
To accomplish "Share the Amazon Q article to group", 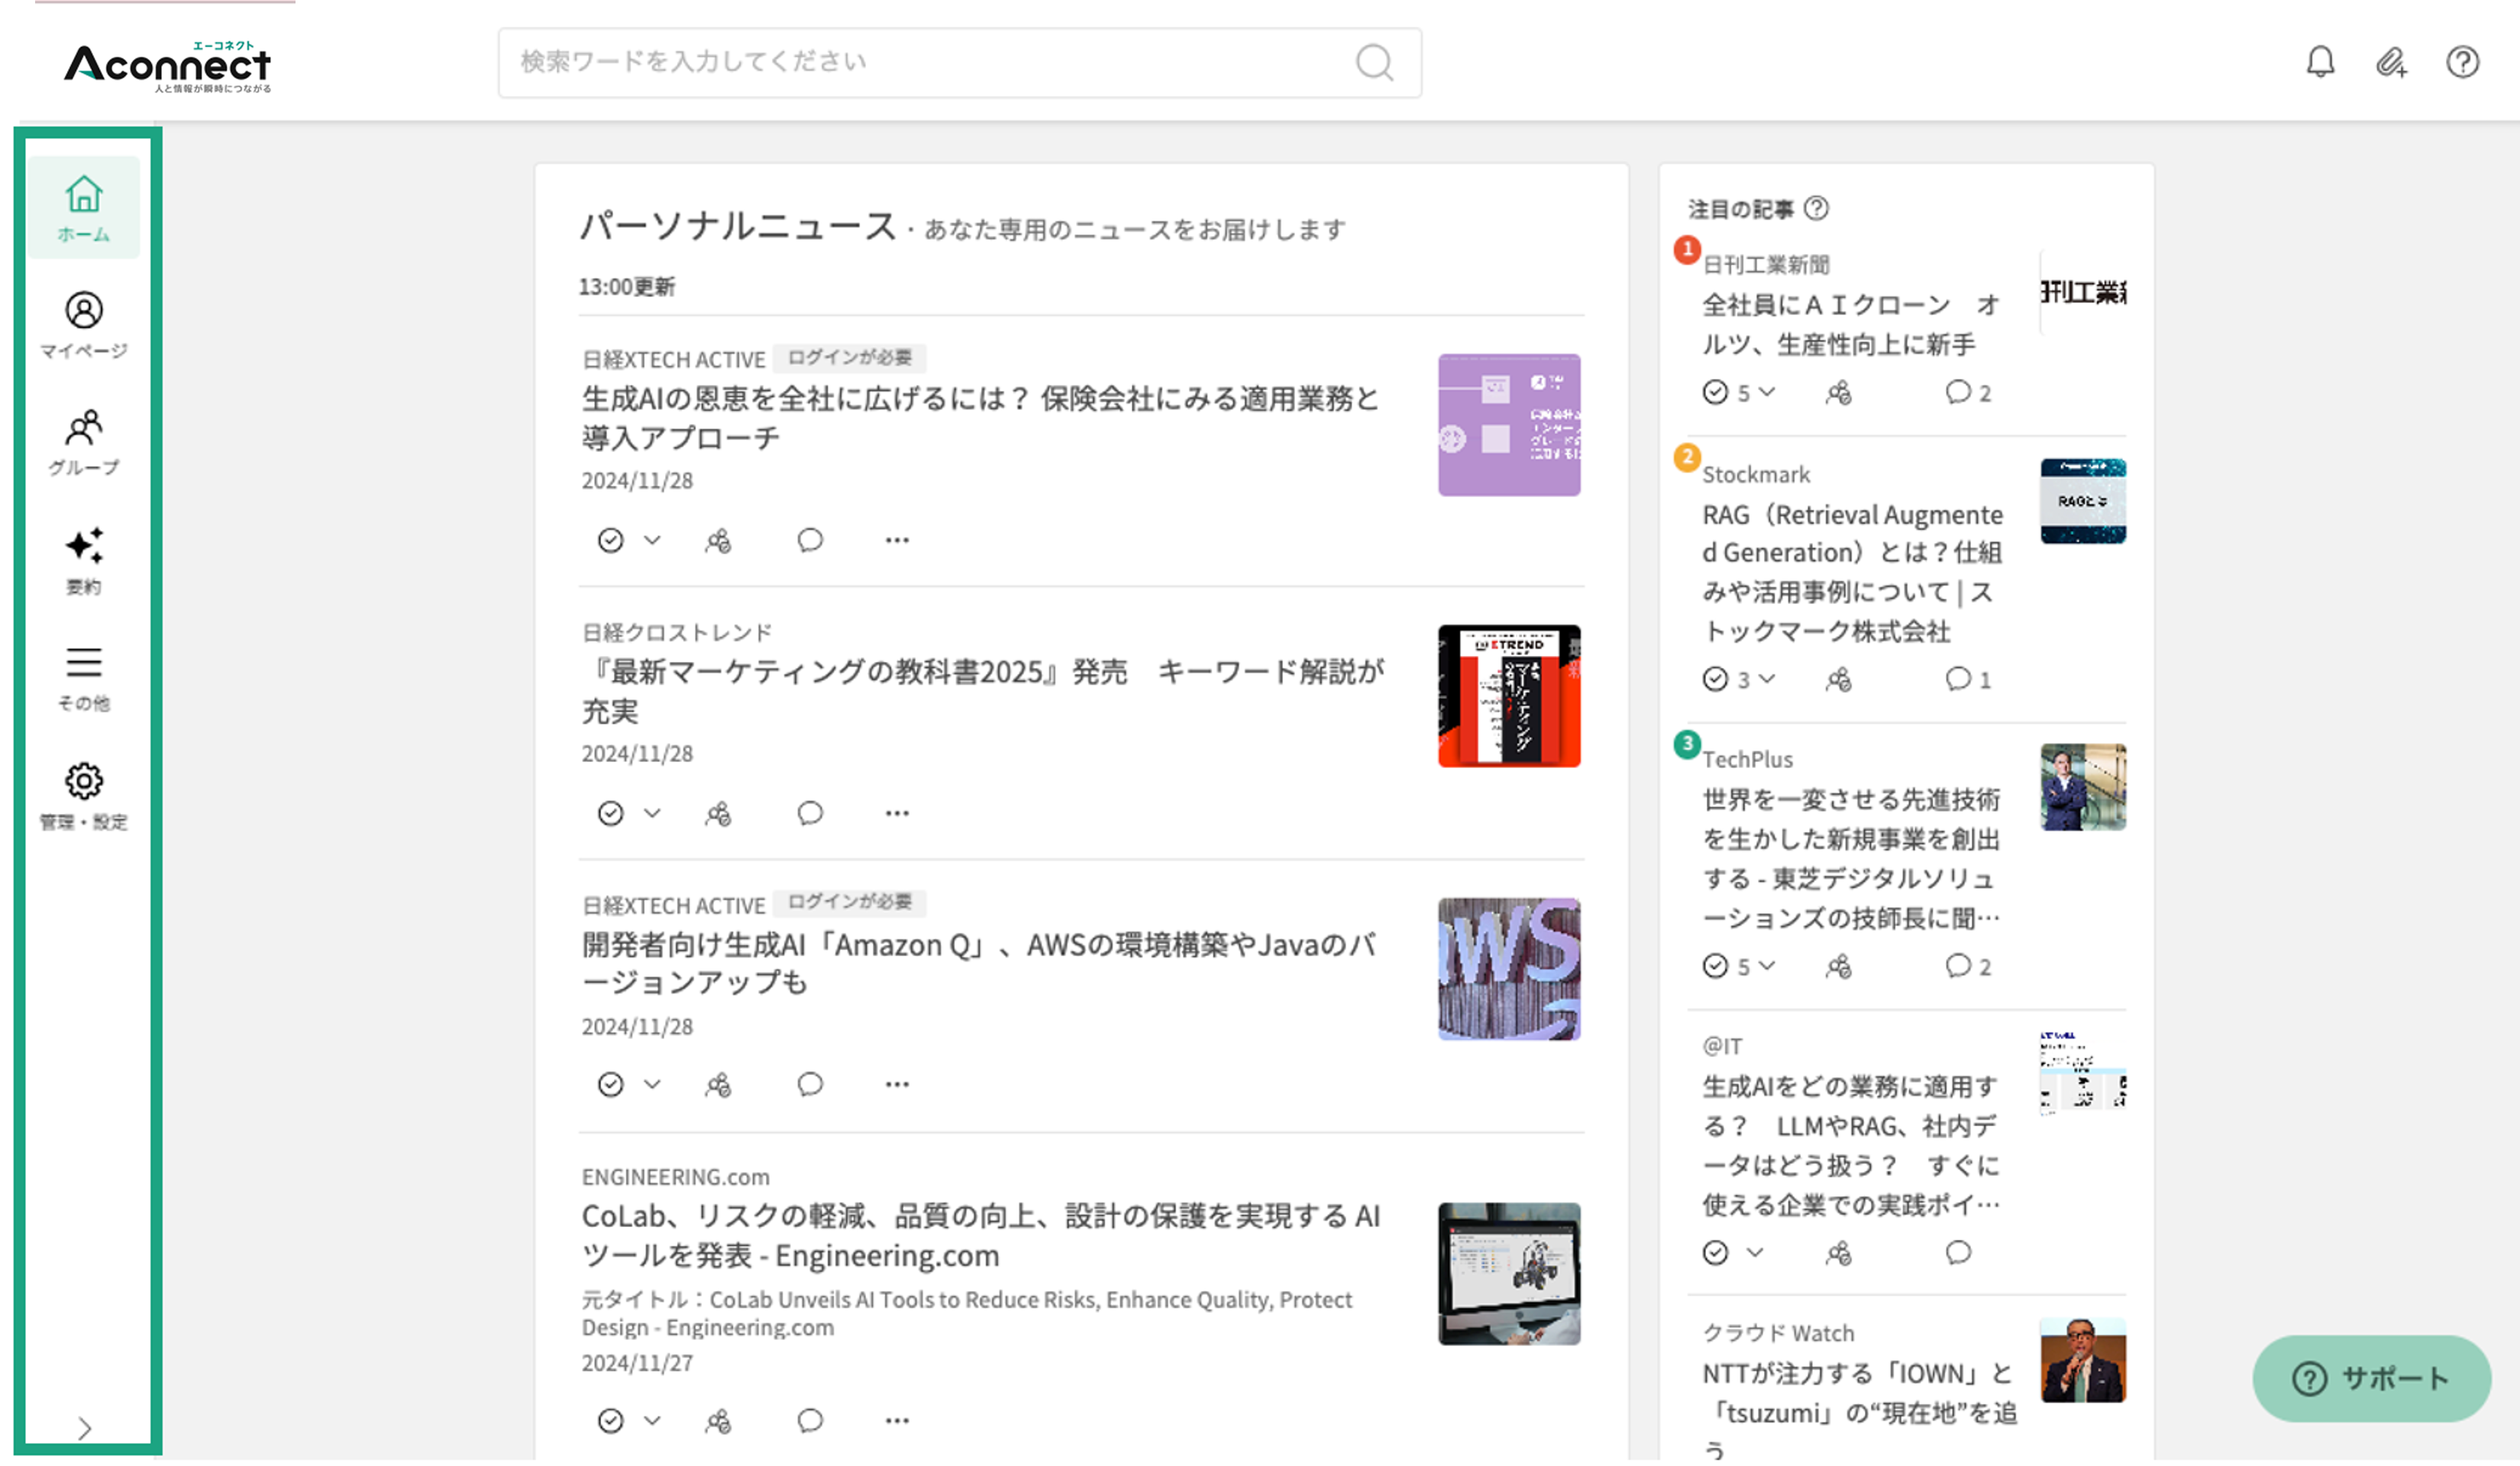I will point(718,1084).
